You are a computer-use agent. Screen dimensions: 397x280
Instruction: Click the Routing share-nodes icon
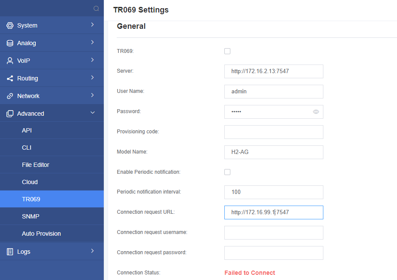tap(10, 78)
